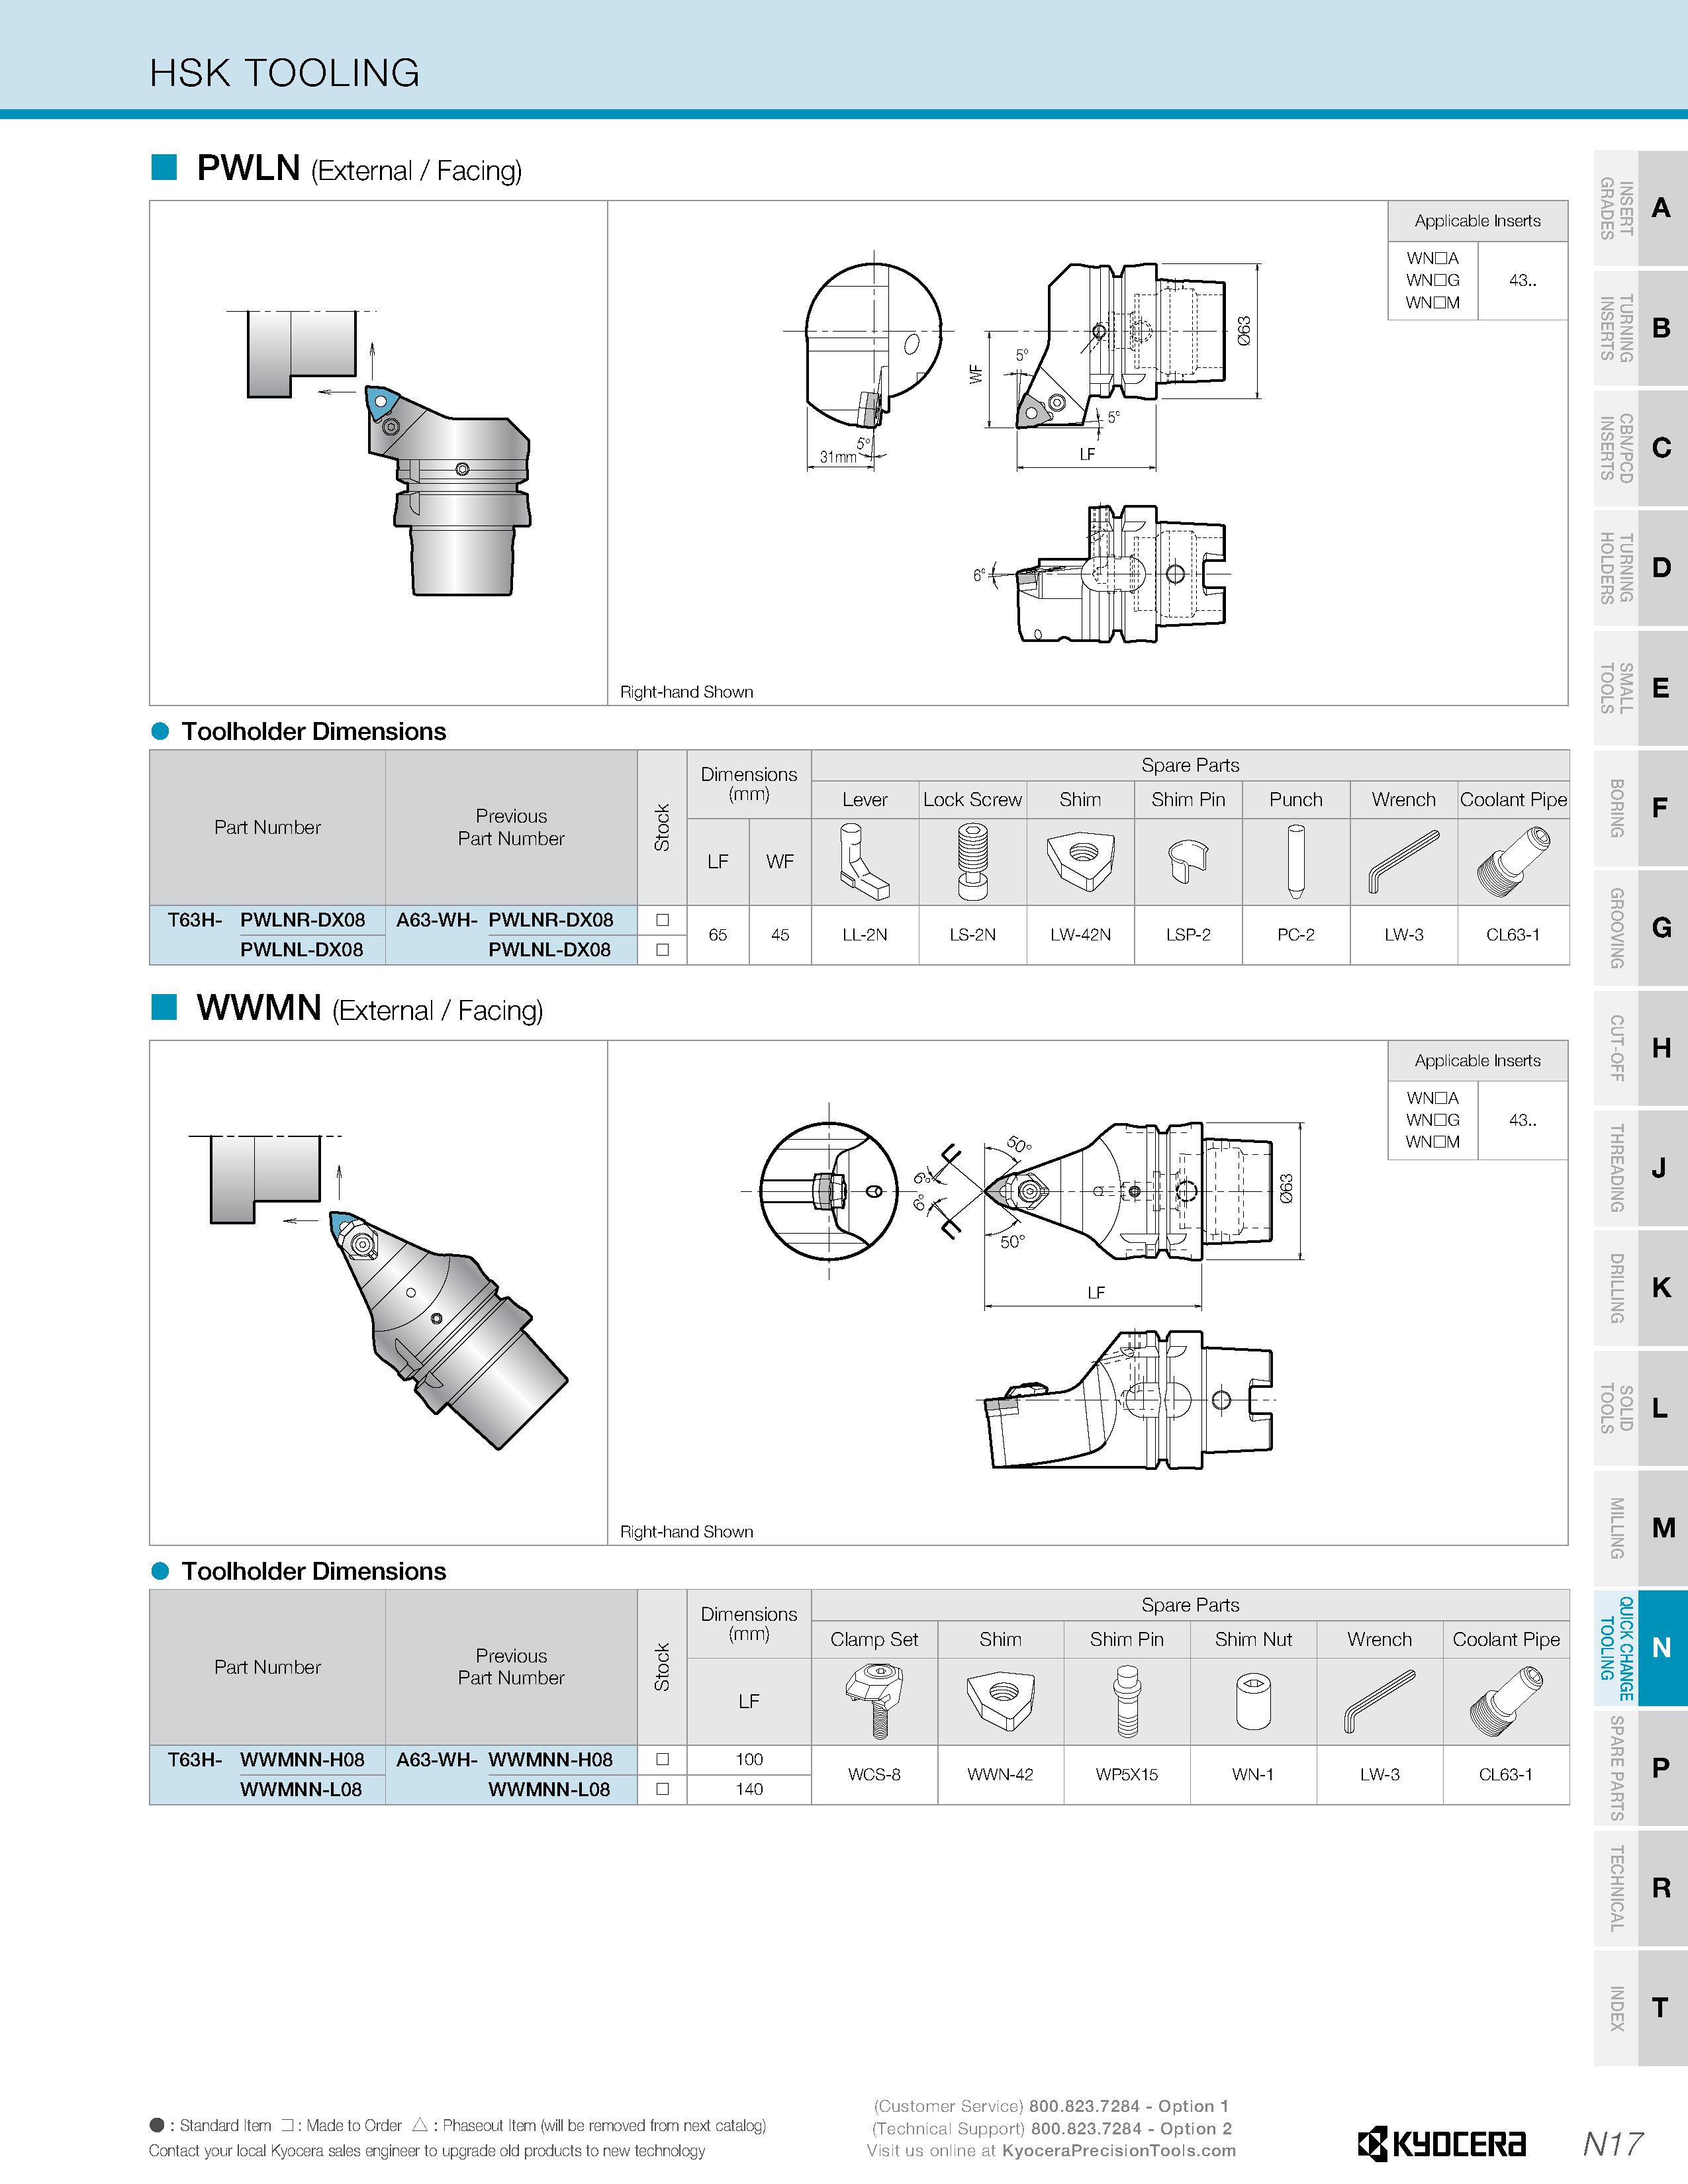Click shim nut code WN-1
This screenshot has width=1688, height=2184.
click(1252, 1775)
